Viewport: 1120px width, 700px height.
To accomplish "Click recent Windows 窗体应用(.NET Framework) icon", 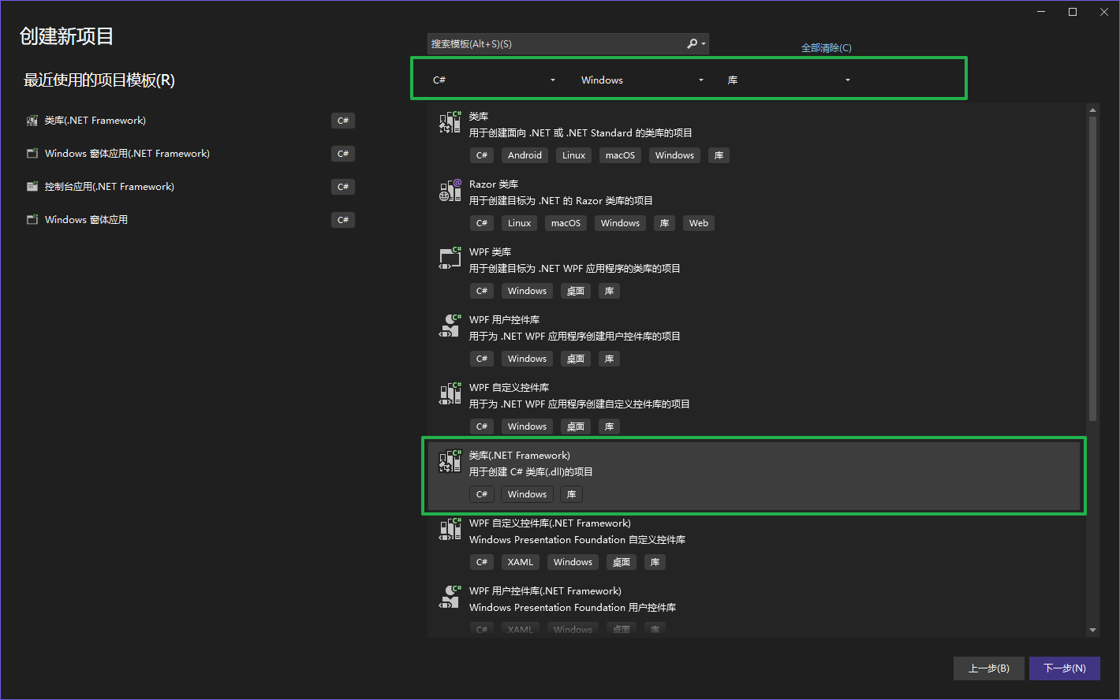I will pos(32,154).
